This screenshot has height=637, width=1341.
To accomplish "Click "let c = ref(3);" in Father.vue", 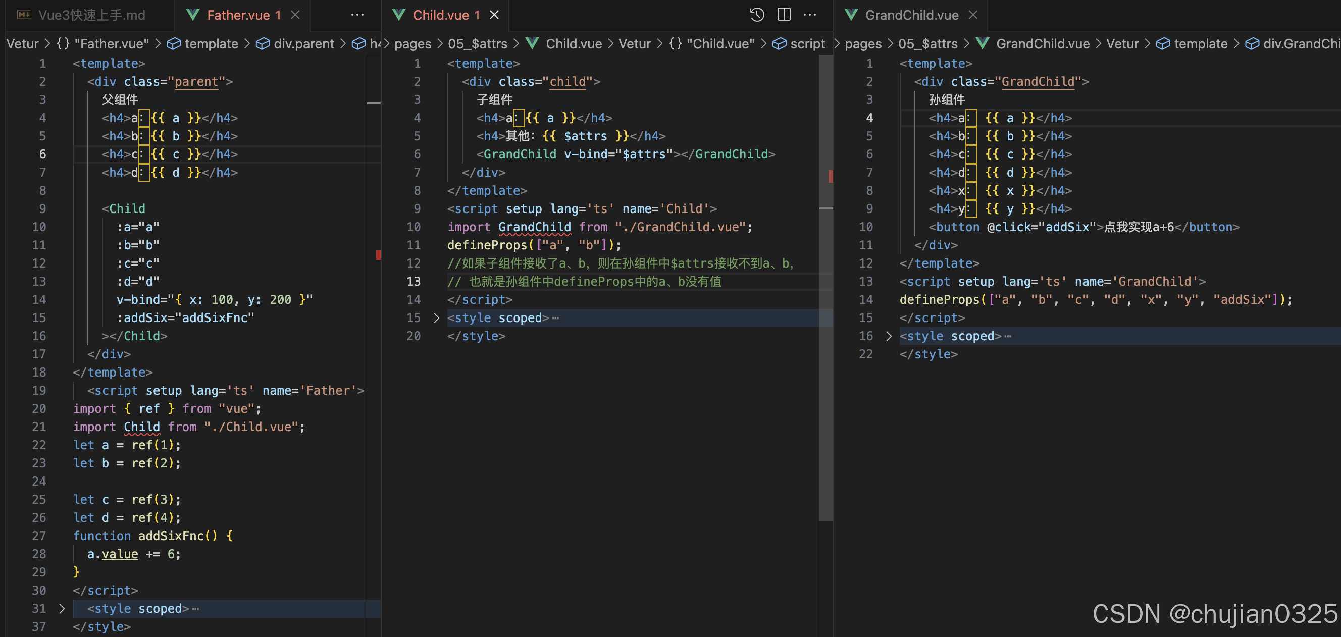I will click(127, 499).
